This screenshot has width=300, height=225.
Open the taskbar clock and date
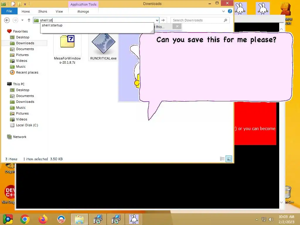tap(287, 219)
